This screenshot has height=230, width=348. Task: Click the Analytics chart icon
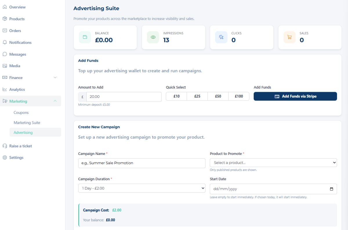5,90
